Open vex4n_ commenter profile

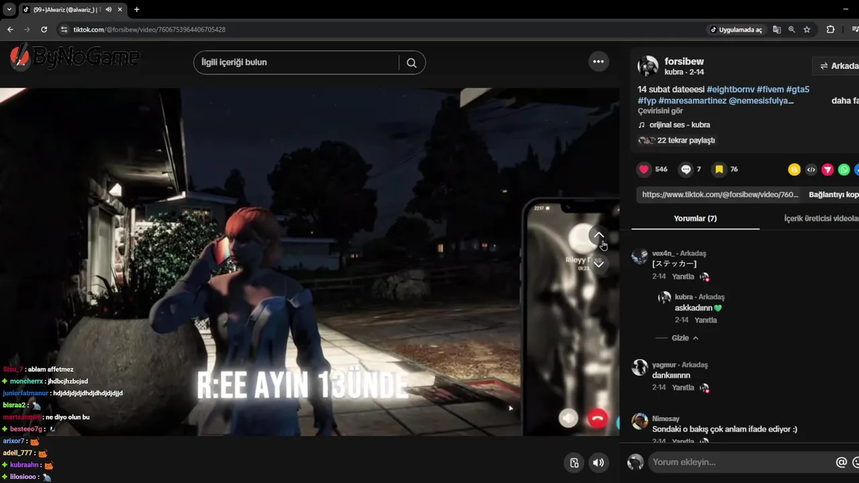pyautogui.click(x=664, y=254)
